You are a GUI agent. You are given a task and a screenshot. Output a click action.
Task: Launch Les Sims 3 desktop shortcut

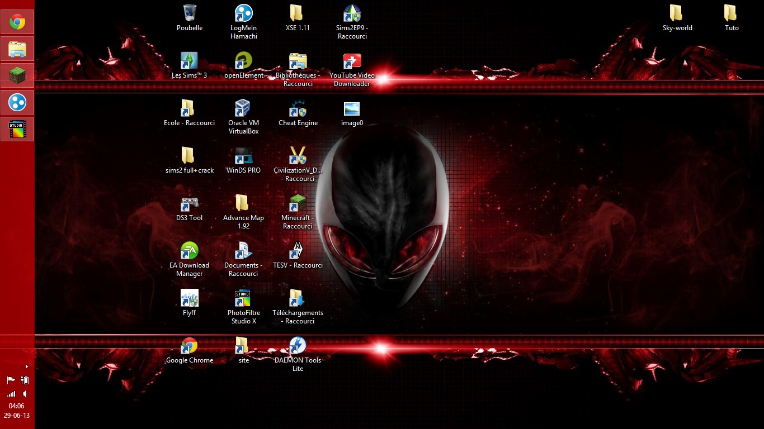pyautogui.click(x=190, y=65)
